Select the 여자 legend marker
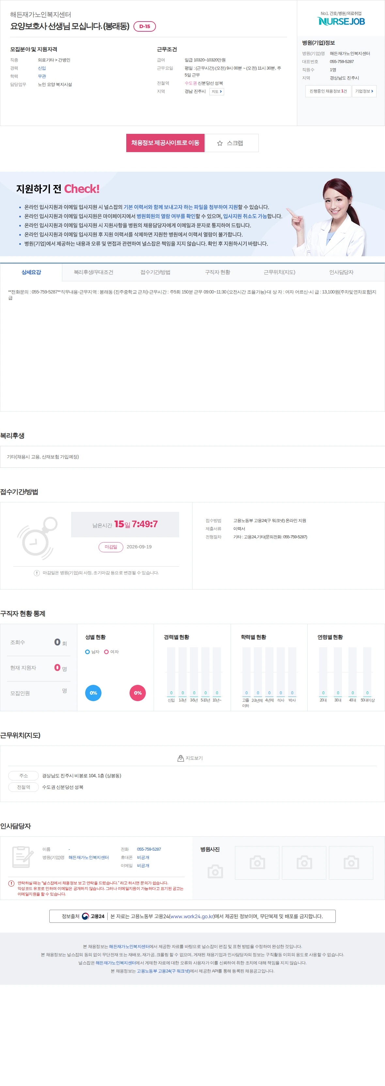 (x=107, y=652)
